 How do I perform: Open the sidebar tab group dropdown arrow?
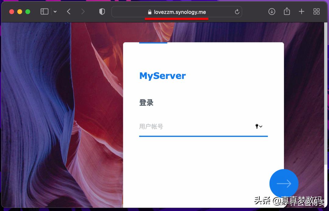(55, 12)
